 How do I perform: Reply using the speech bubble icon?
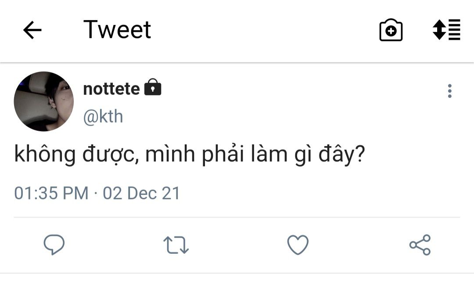point(54,245)
